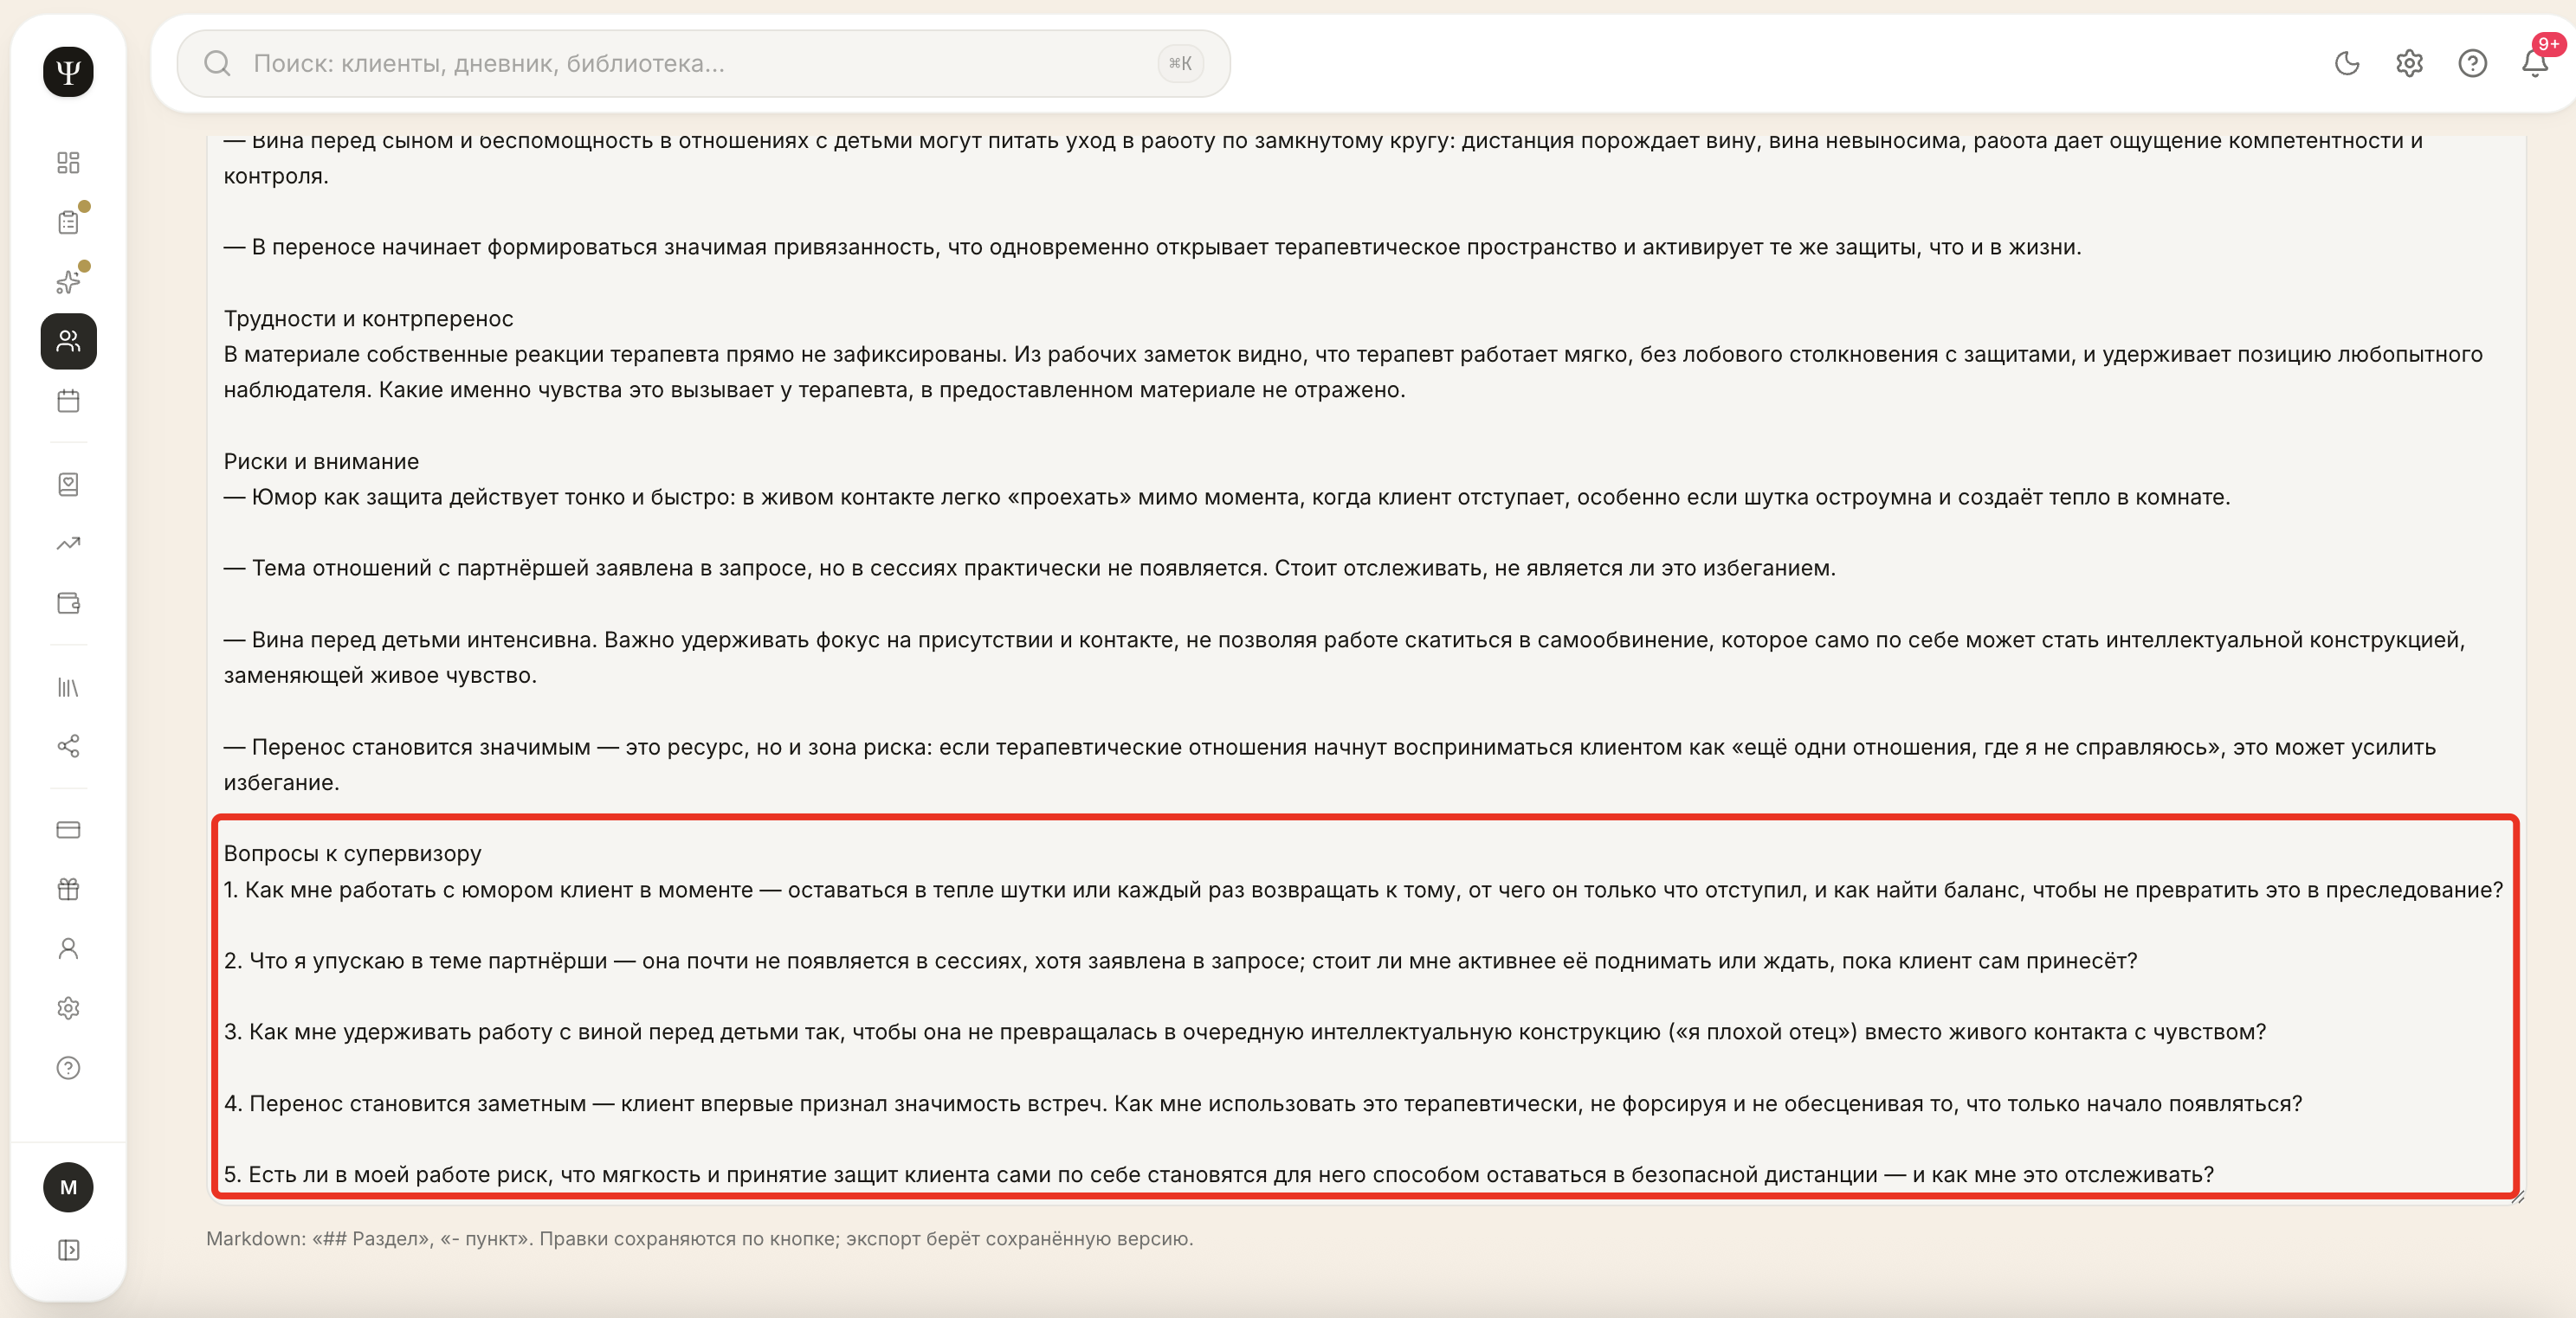Open the library books icon in sidebar

pos(68,687)
